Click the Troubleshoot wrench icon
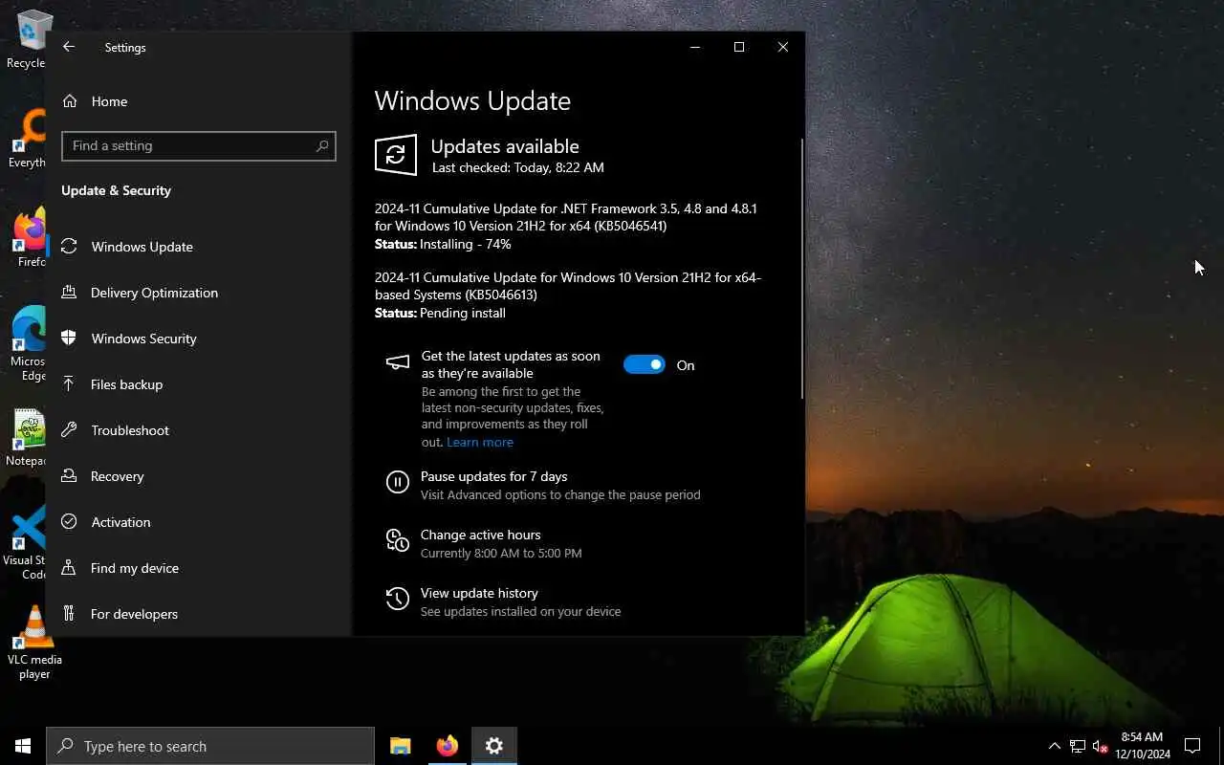 (69, 430)
